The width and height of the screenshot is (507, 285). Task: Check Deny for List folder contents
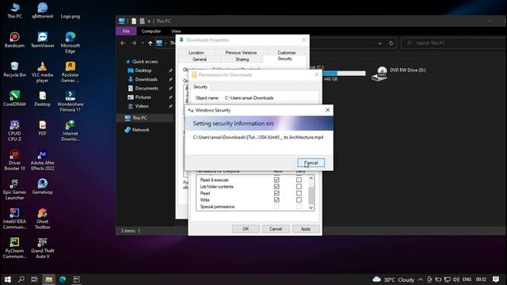pos(299,187)
